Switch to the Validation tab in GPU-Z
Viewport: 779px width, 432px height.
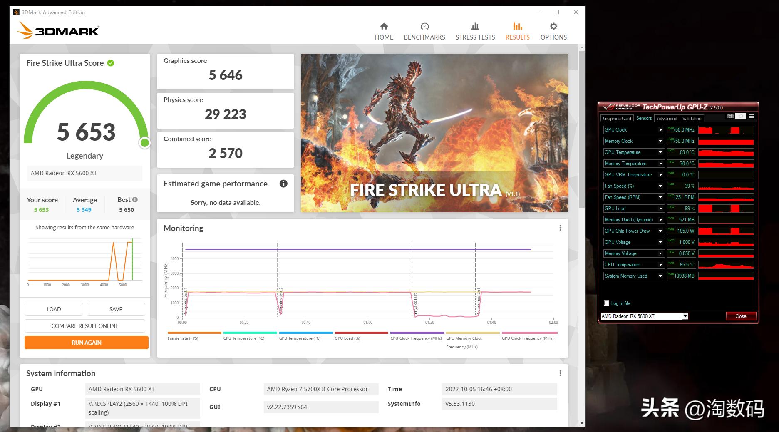coord(692,119)
